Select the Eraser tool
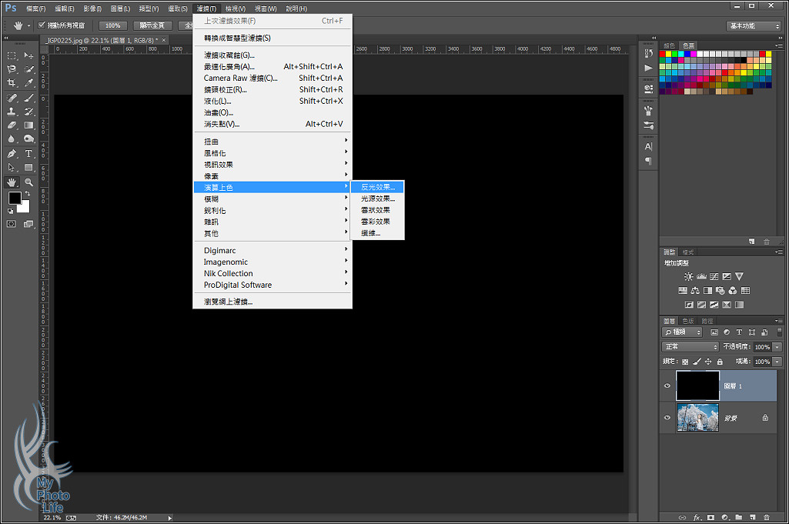The image size is (789, 524). 12,125
